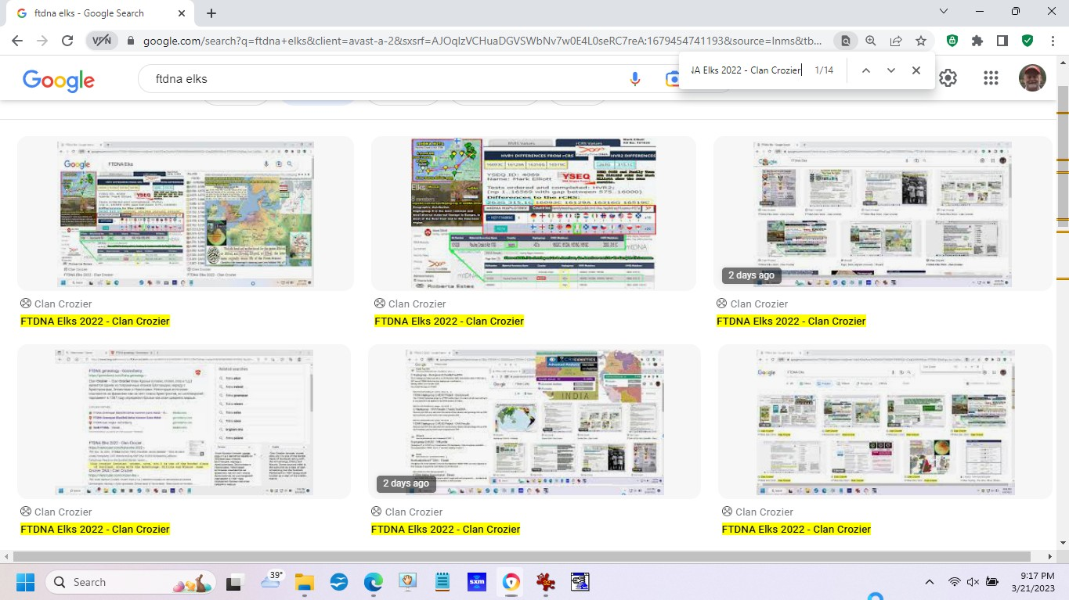
Task: Open a new browser tab
Action: coord(211,13)
